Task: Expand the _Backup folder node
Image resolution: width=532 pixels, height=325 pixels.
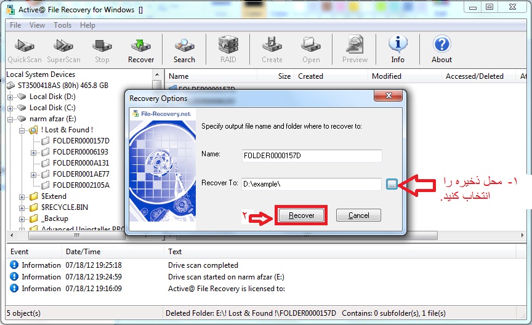Action: [x=22, y=219]
